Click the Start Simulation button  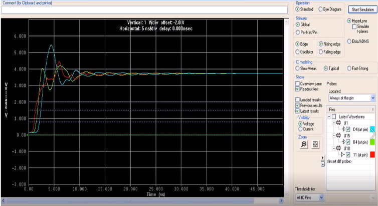[362, 9]
